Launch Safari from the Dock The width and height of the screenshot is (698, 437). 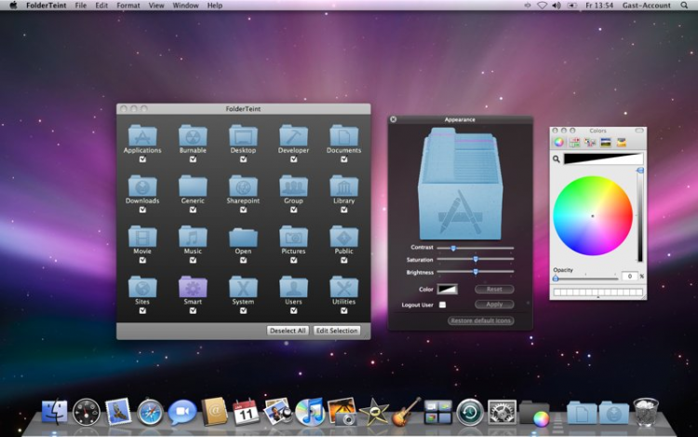point(150,412)
